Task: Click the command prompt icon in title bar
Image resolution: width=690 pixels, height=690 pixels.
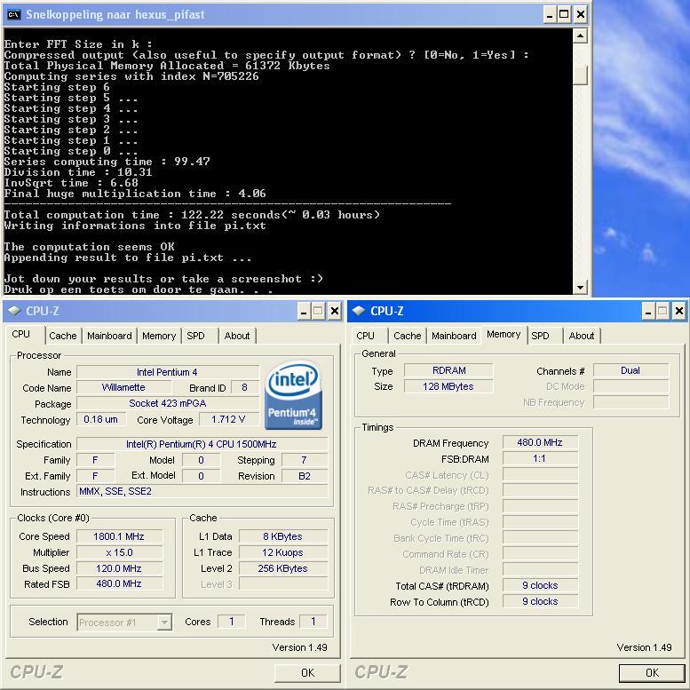Action: point(13,14)
